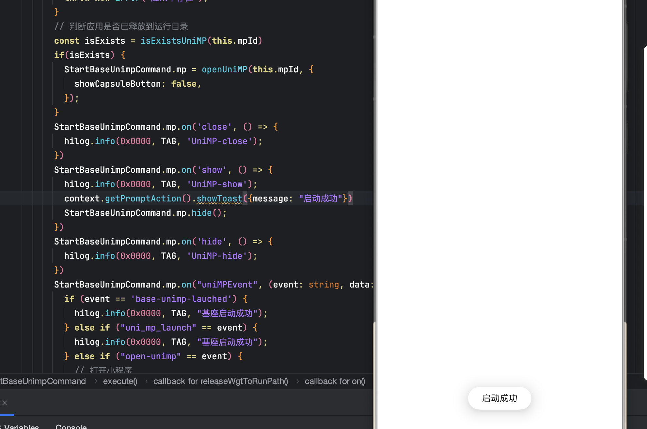Click chevron before the execute() breadcrumb
647x429 pixels.
coord(96,381)
